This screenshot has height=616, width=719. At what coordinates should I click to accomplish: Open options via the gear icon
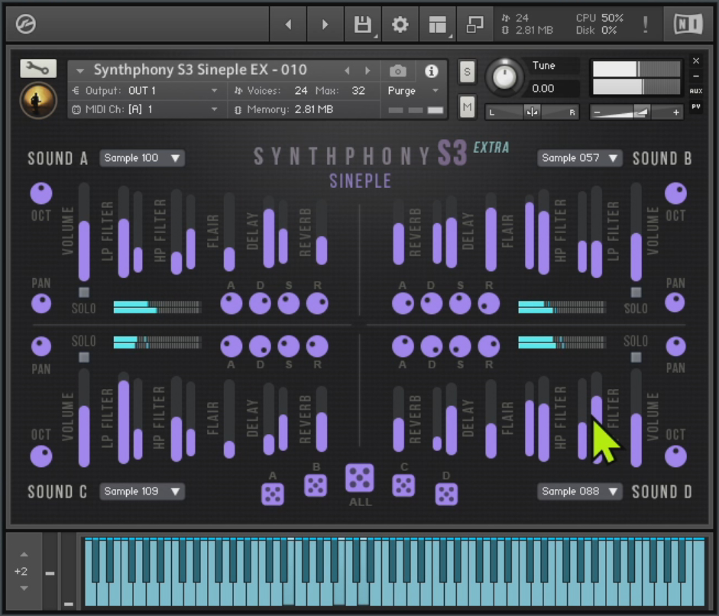click(x=400, y=24)
